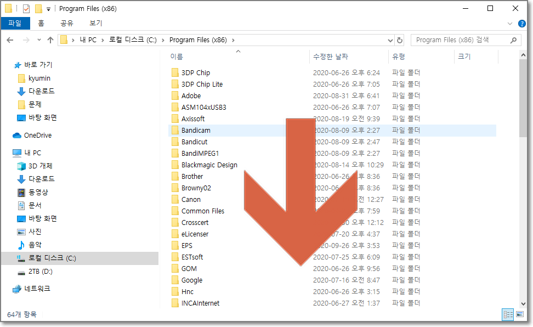Open recent locations dropdown next to navigation arrows
The width and height of the screenshot is (533, 327).
coord(39,40)
